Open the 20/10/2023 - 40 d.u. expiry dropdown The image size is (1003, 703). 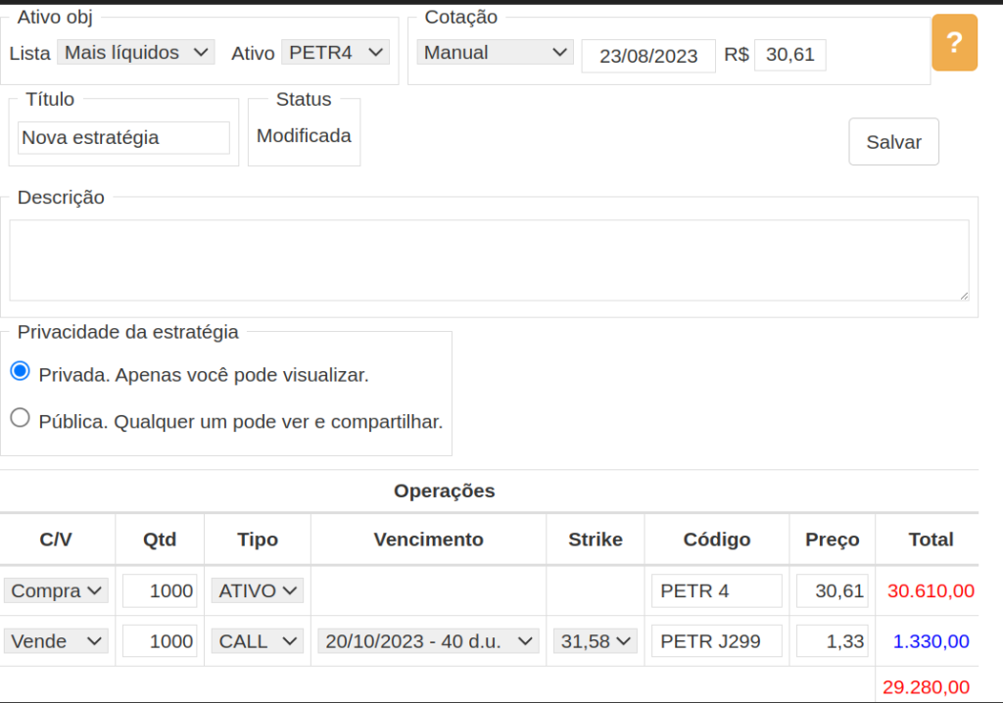click(428, 641)
